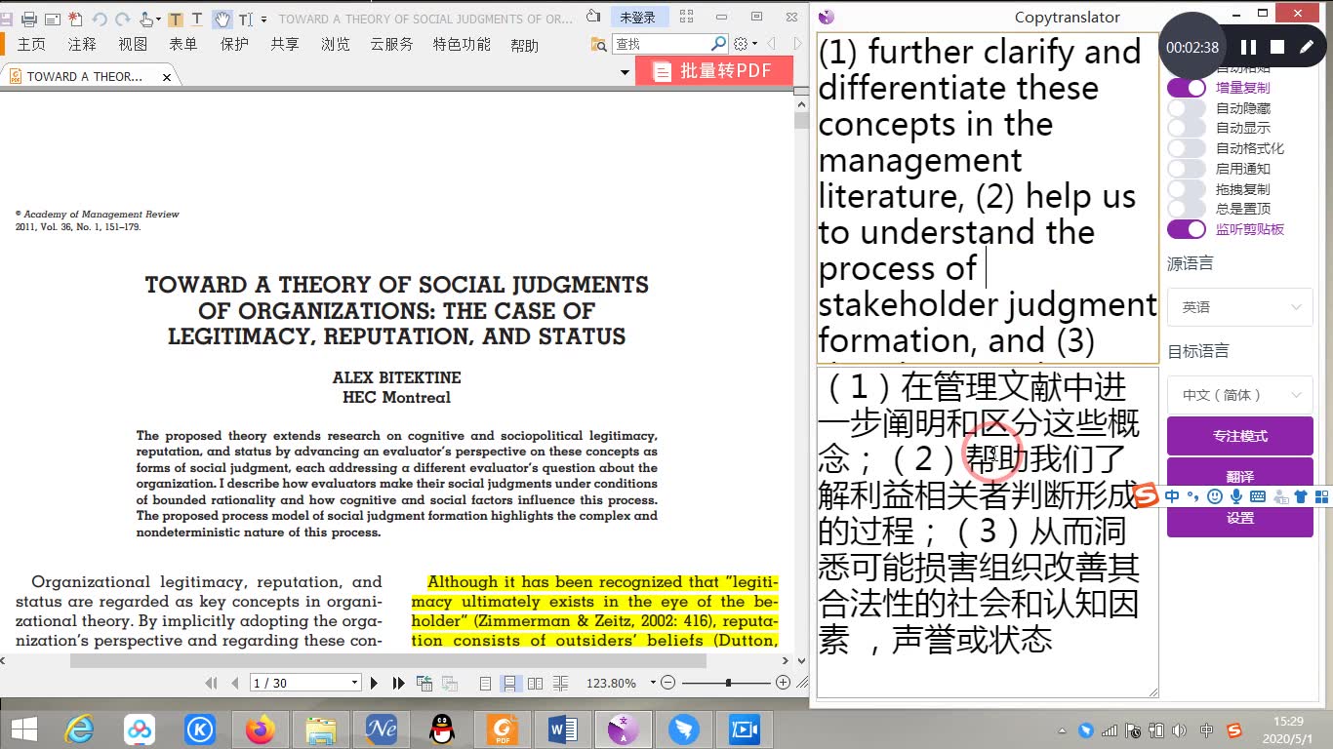The height and width of the screenshot is (749, 1333).
Task: Open QQ penguin from the taskbar
Action: click(x=442, y=729)
